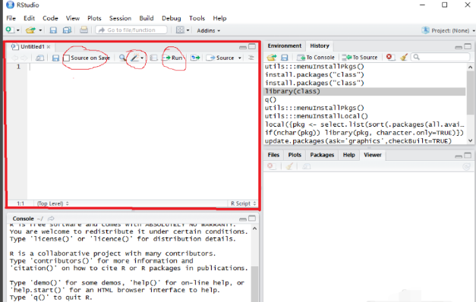476x302 pixels.
Task: Click the Print icon in main toolbar
Action: coord(84,30)
